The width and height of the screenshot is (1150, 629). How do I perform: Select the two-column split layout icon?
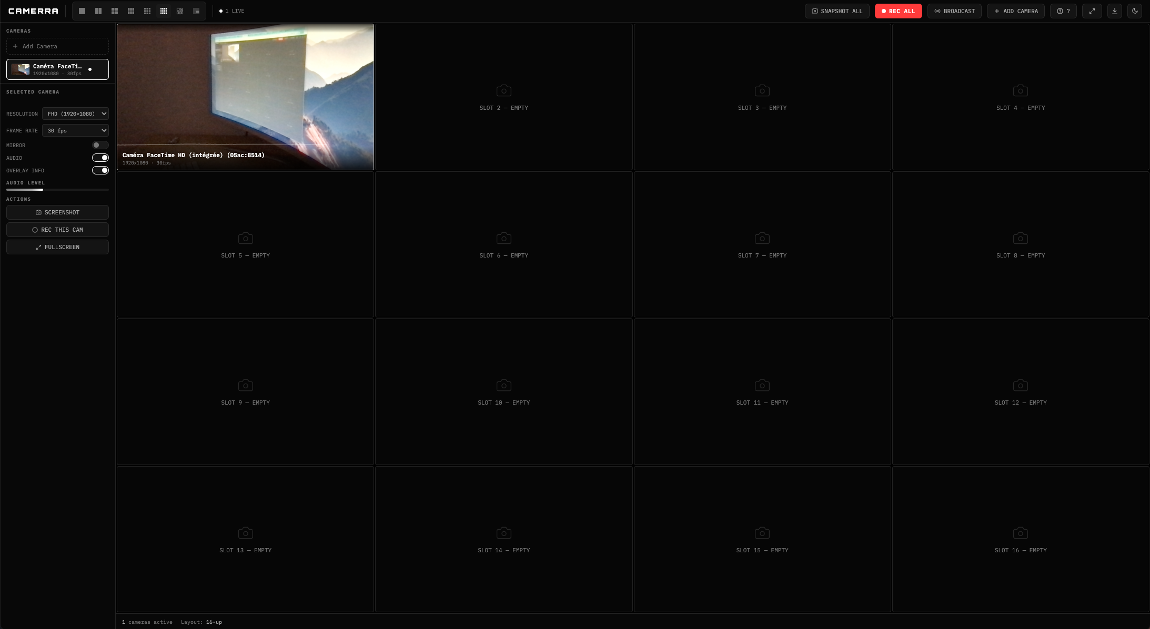(98, 11)
